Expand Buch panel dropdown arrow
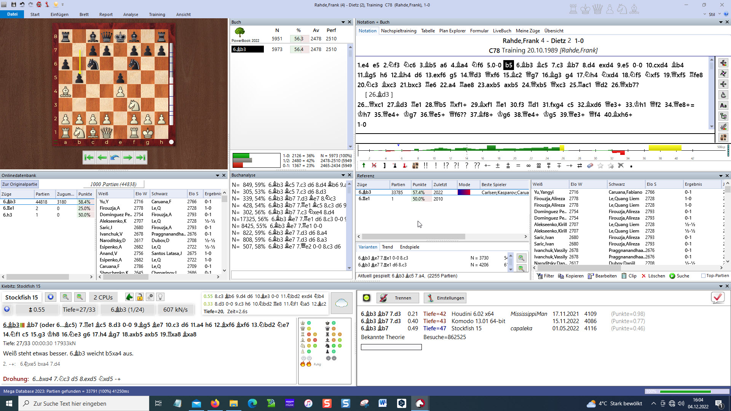 click(x=343, y=22)
